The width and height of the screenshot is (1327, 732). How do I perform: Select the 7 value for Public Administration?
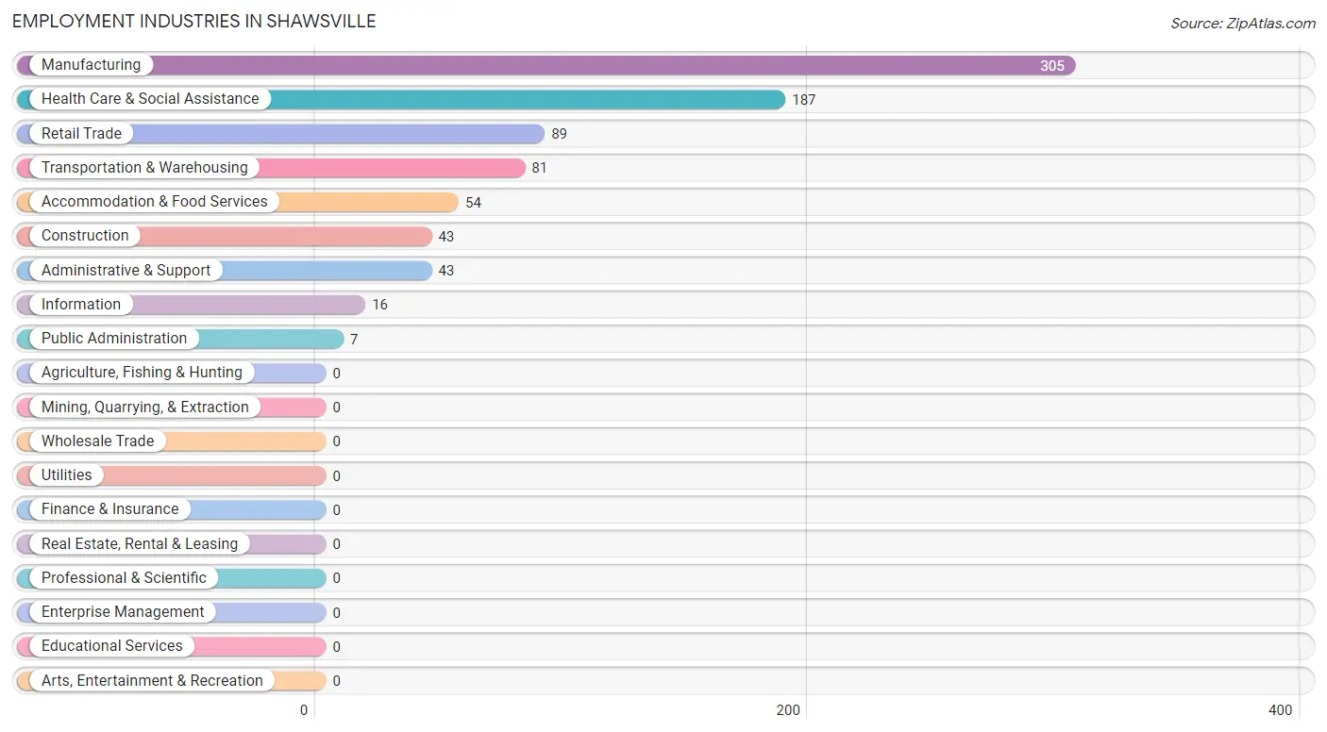click(x=354, y=340)
